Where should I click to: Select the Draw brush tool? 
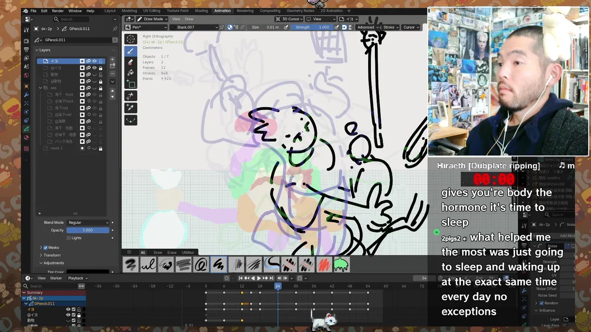[x=131, y=51]
